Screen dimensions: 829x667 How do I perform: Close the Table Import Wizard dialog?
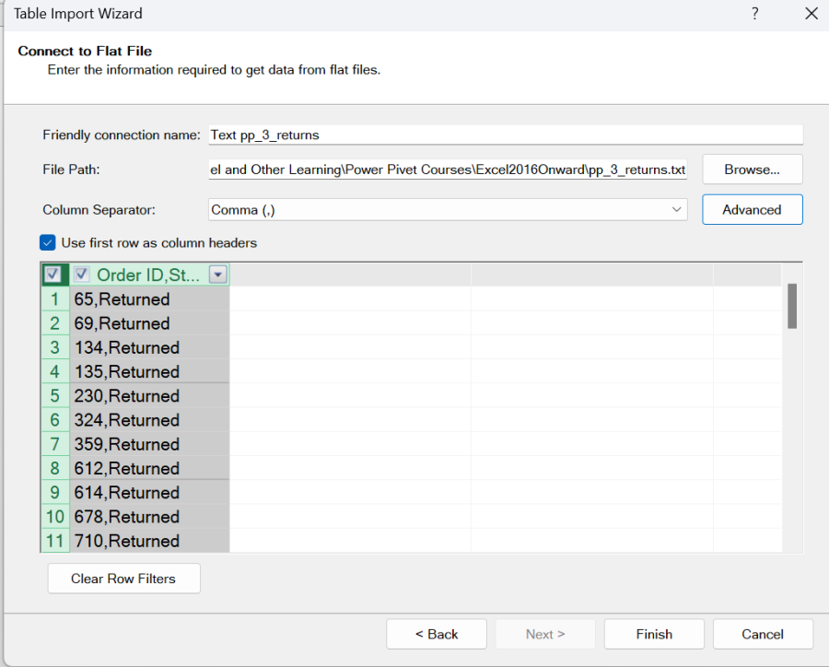point(811,14)
